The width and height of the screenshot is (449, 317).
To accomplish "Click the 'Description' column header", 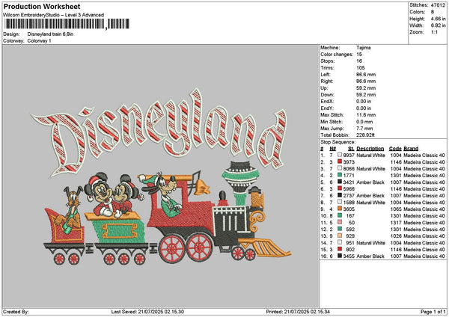I will click(370, 149).
